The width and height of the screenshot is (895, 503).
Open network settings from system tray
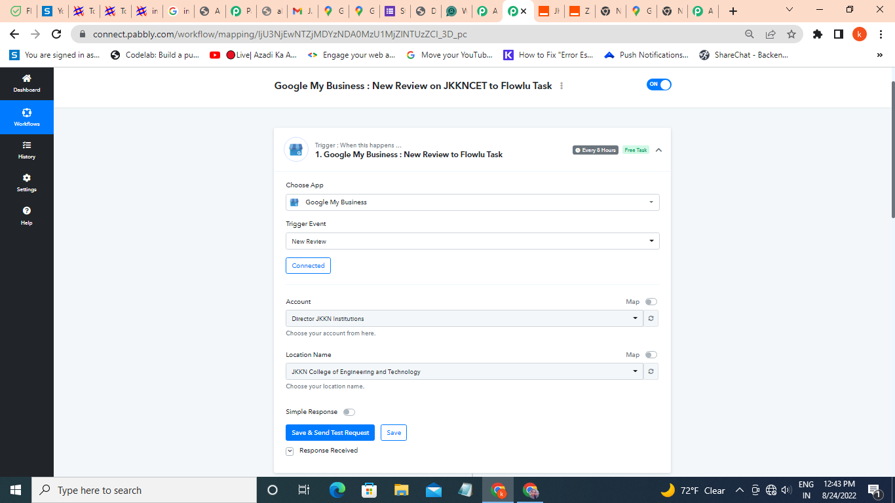771,489
